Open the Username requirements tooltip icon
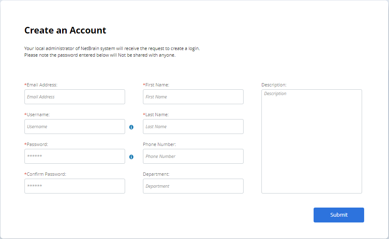The height and width of the screenshot is (239, 389). click(131, 127)
